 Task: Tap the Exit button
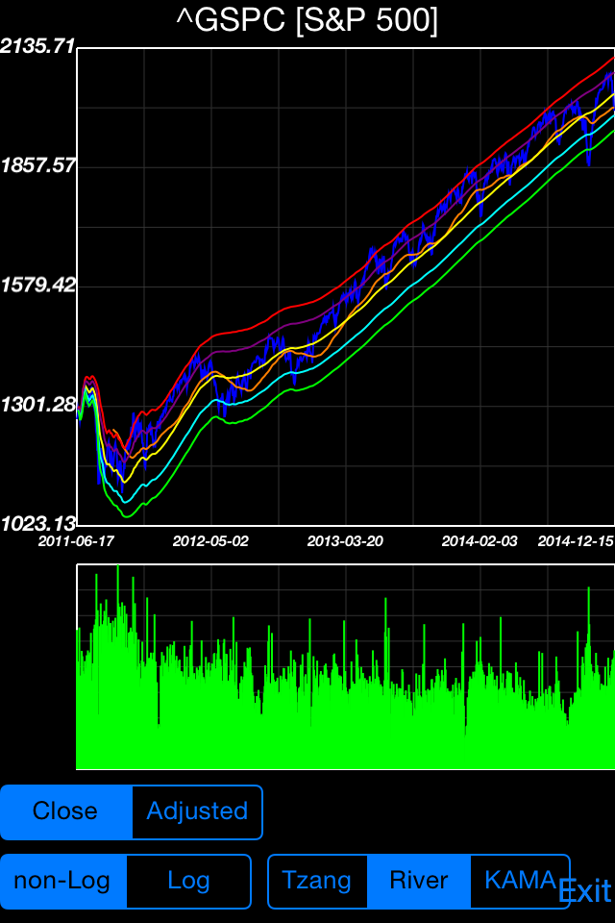coord(585,891)
